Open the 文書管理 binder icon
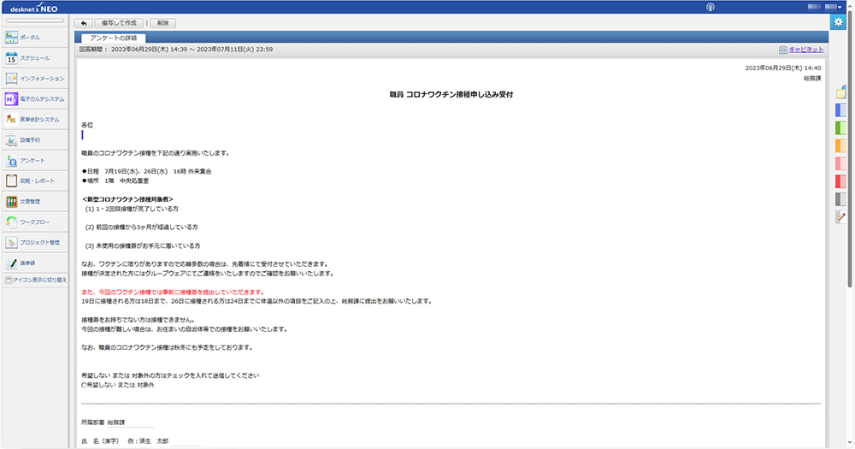855x449 pixels. (x=11, y=201)
